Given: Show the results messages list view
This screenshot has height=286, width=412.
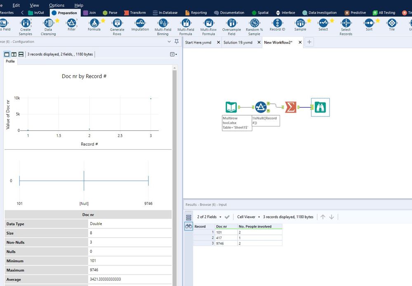Looking at the screenshot, I should pos(188,217).
